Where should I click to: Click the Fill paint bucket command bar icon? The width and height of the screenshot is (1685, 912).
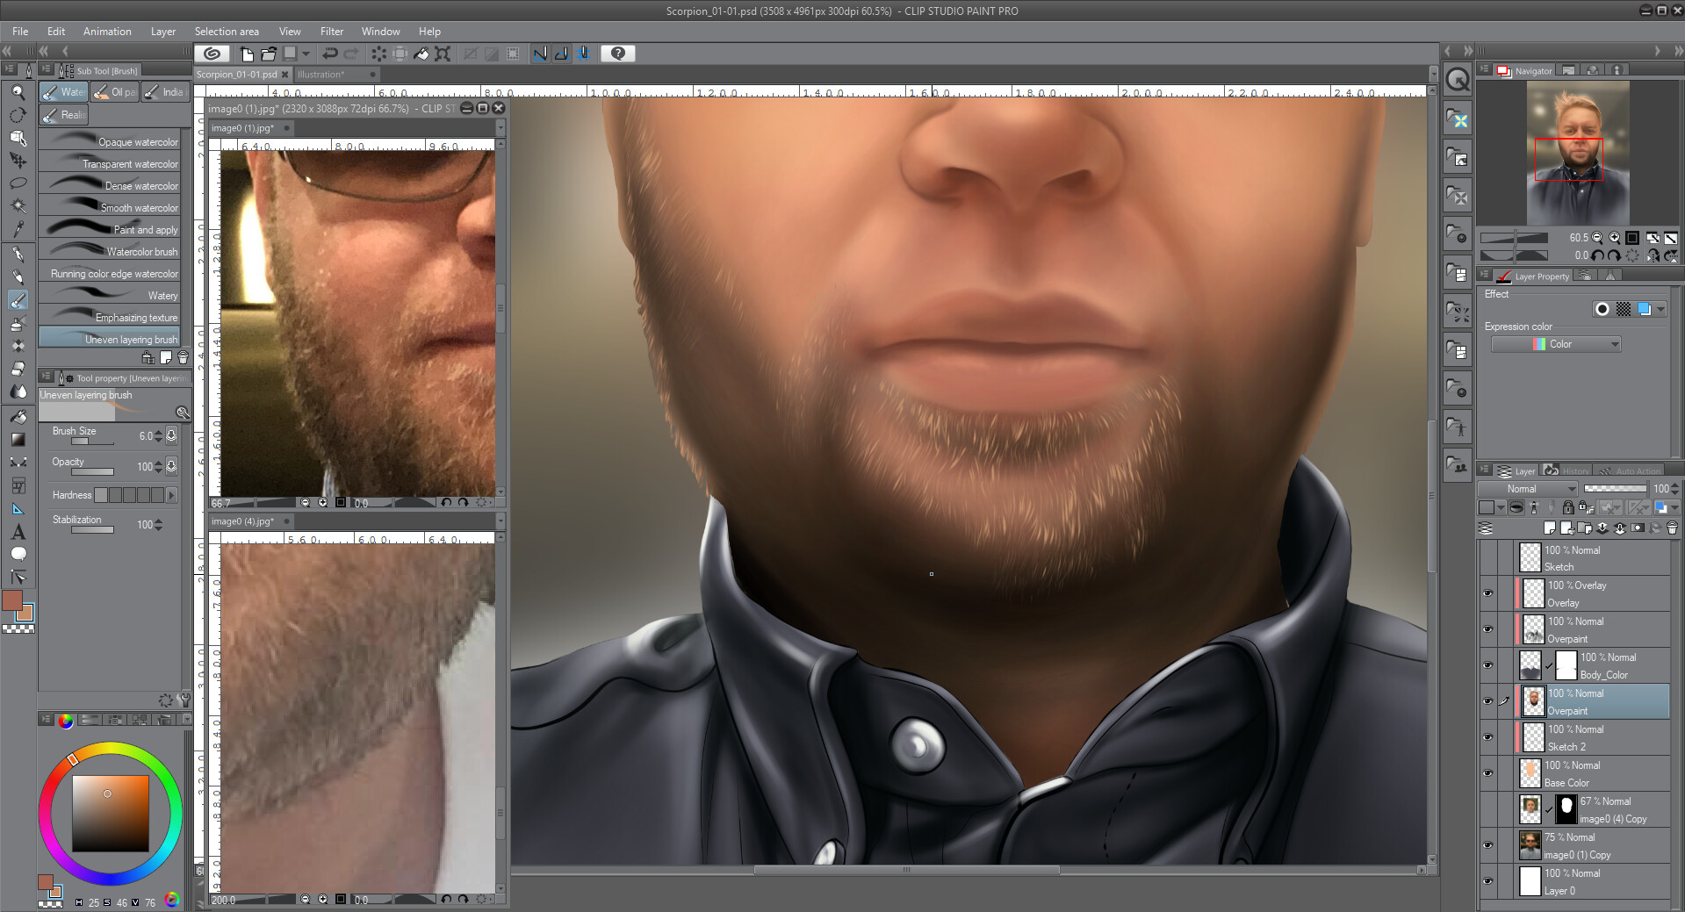click(421, 54)
